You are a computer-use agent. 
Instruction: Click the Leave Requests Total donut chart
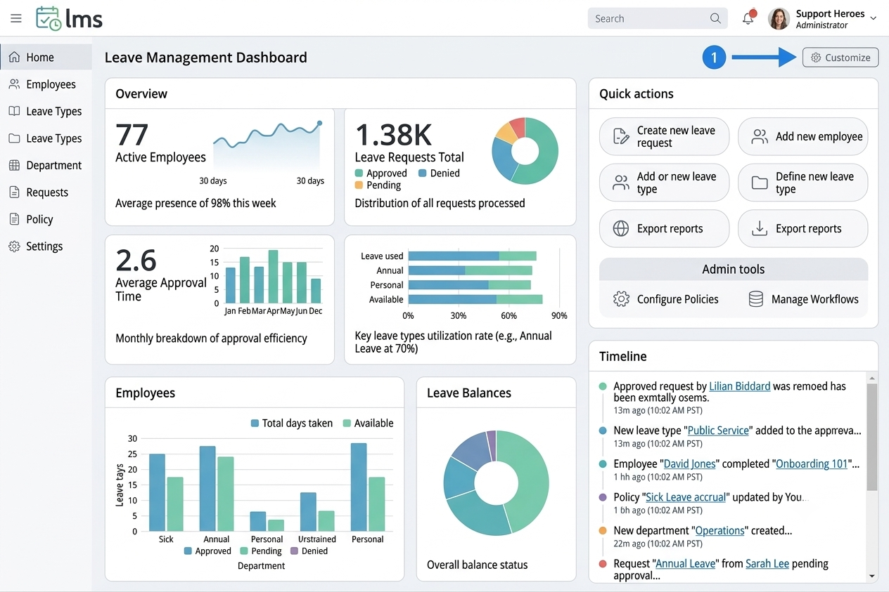coord(525,151)
